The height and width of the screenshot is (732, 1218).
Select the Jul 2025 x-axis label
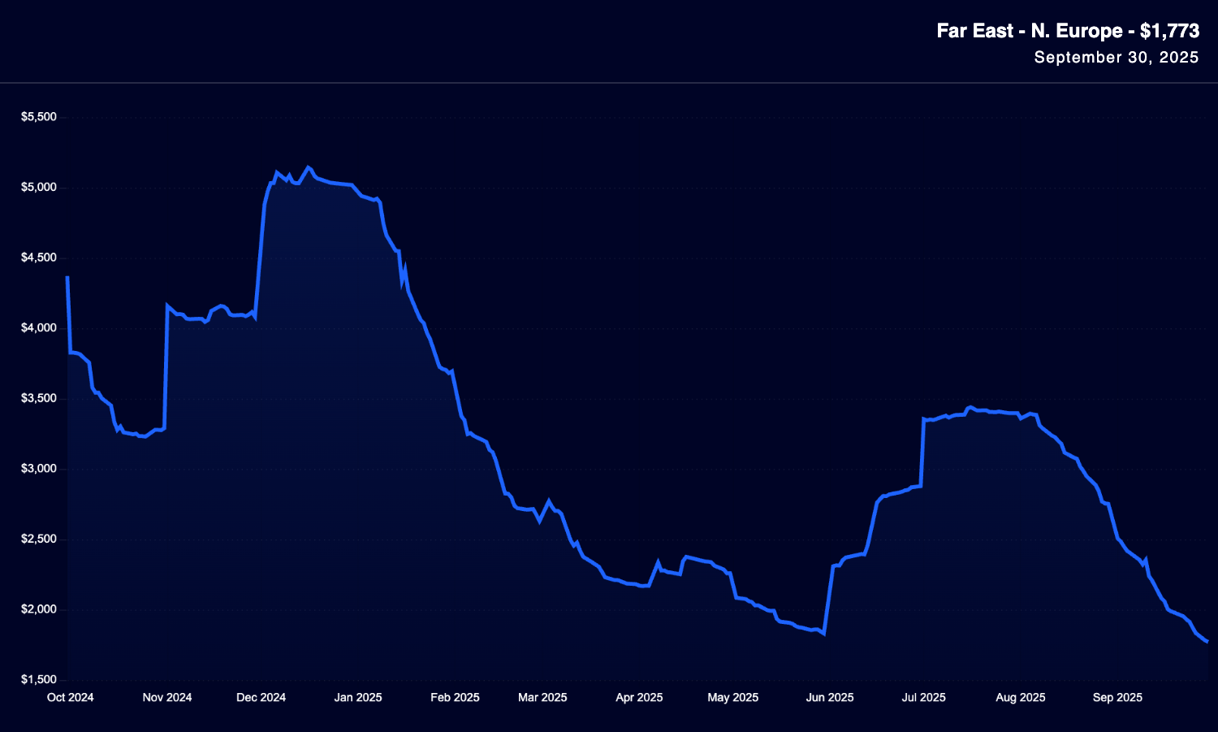(924, 697)
